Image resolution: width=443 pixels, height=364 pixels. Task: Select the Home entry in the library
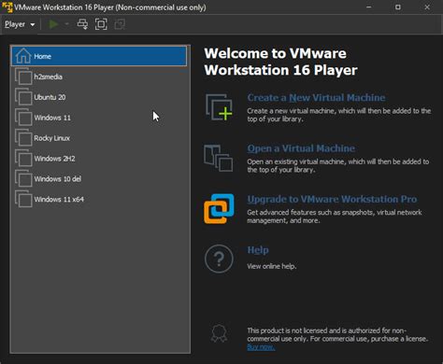tap(99, 56)
